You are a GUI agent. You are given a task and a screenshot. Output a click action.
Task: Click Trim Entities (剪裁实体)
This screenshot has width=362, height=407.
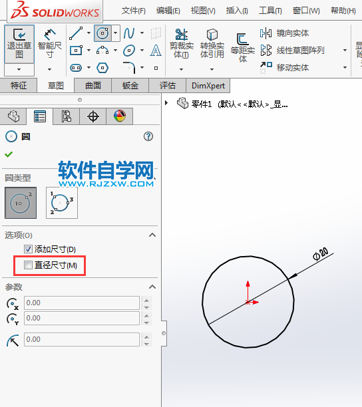[x=181, y=44]
